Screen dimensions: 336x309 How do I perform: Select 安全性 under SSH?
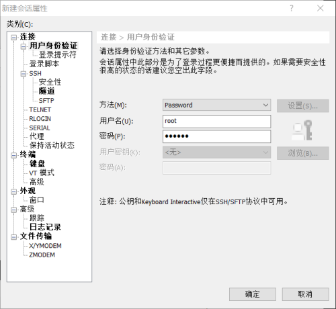click(x=50, y=82)
